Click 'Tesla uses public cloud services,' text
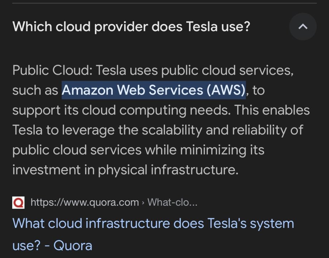 [x=195, y=70]
